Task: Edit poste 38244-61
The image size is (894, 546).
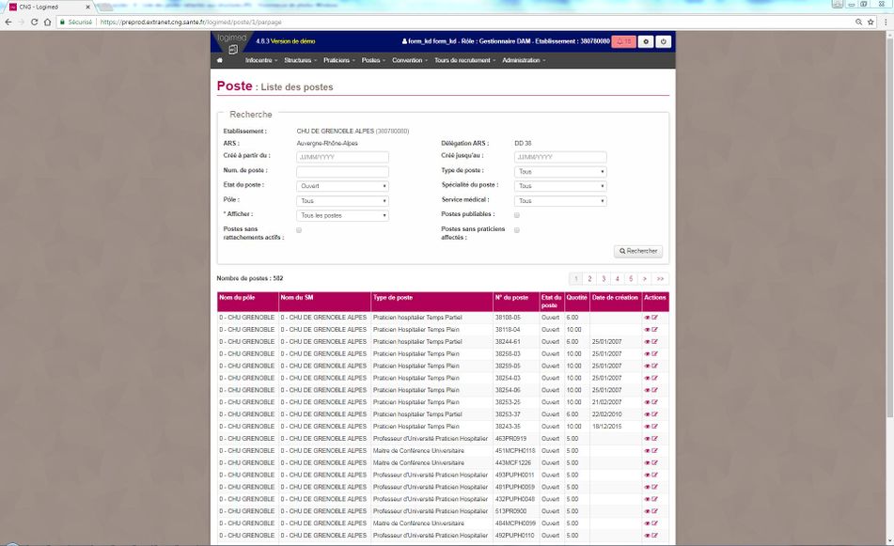Action: tap(654, 342)
